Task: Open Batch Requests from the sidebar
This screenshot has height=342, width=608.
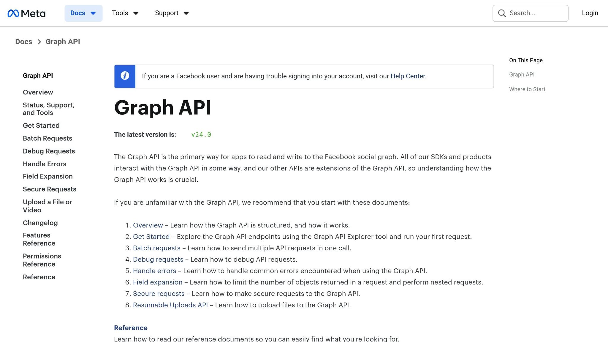Action: tap(47, 138)
